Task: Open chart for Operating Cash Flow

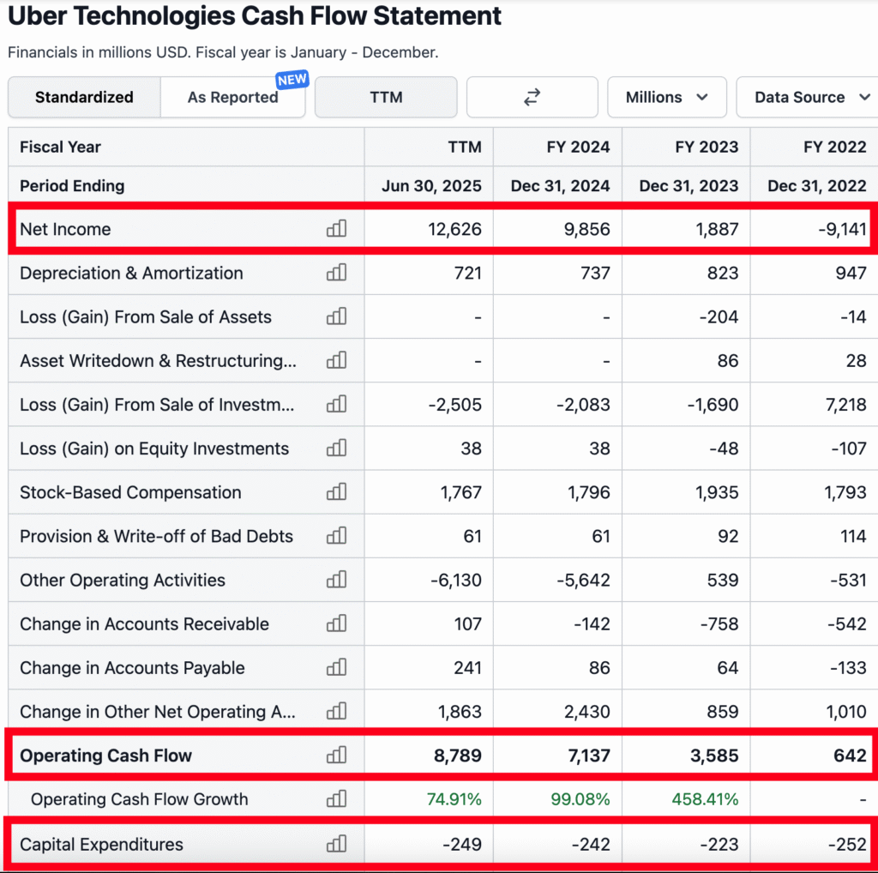Action: tap(336, 756)
